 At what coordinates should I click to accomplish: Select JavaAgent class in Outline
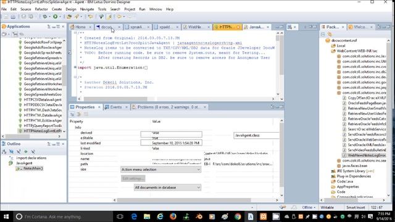24,163
